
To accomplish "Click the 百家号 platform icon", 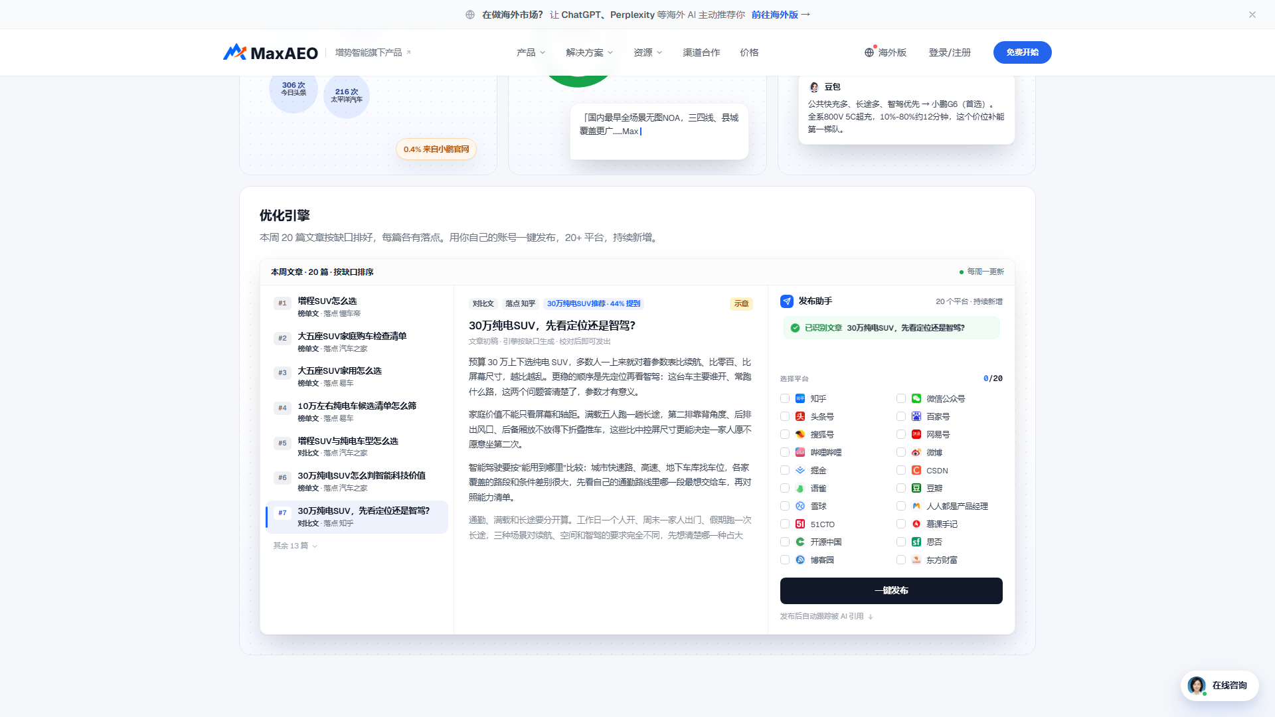I will (916, 416).
